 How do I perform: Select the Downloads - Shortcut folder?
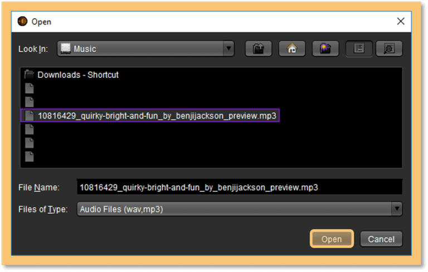click(x=71, y=75)
